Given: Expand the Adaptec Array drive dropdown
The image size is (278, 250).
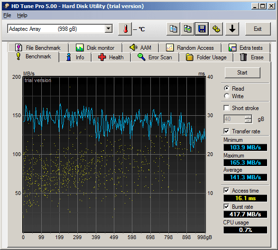Looking at the screenshot, I should click(108, 28).
